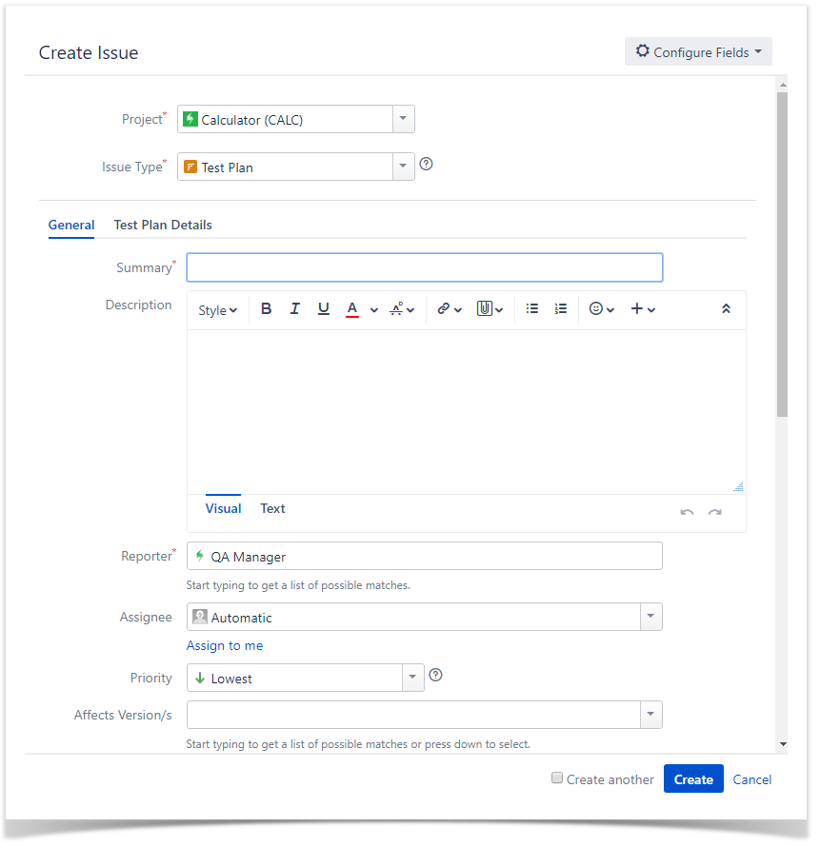Toggle italic formatting in the editor

click(x=294, y=309)
